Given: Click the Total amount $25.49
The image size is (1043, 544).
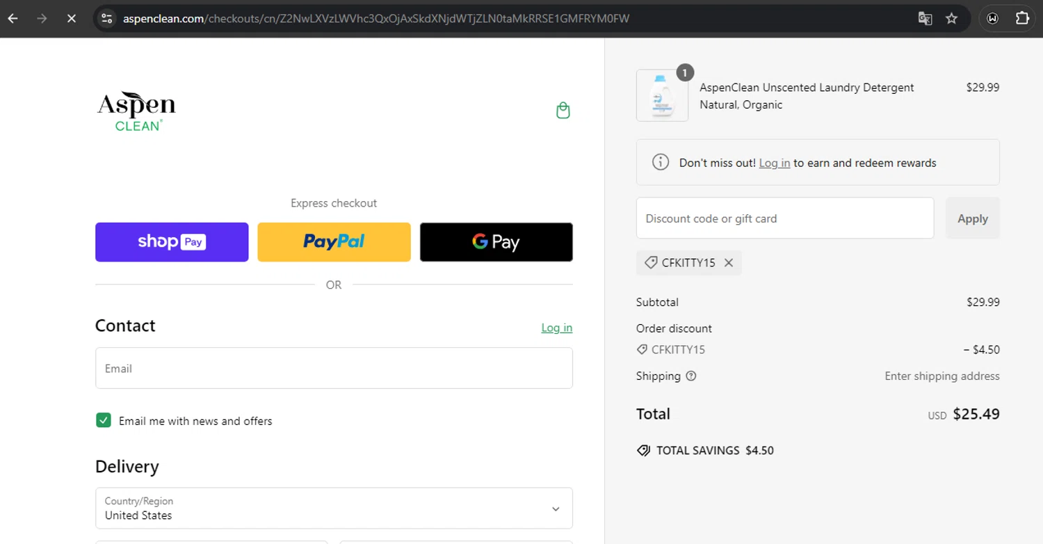Looking at the screenshot, I should (976, 414).
